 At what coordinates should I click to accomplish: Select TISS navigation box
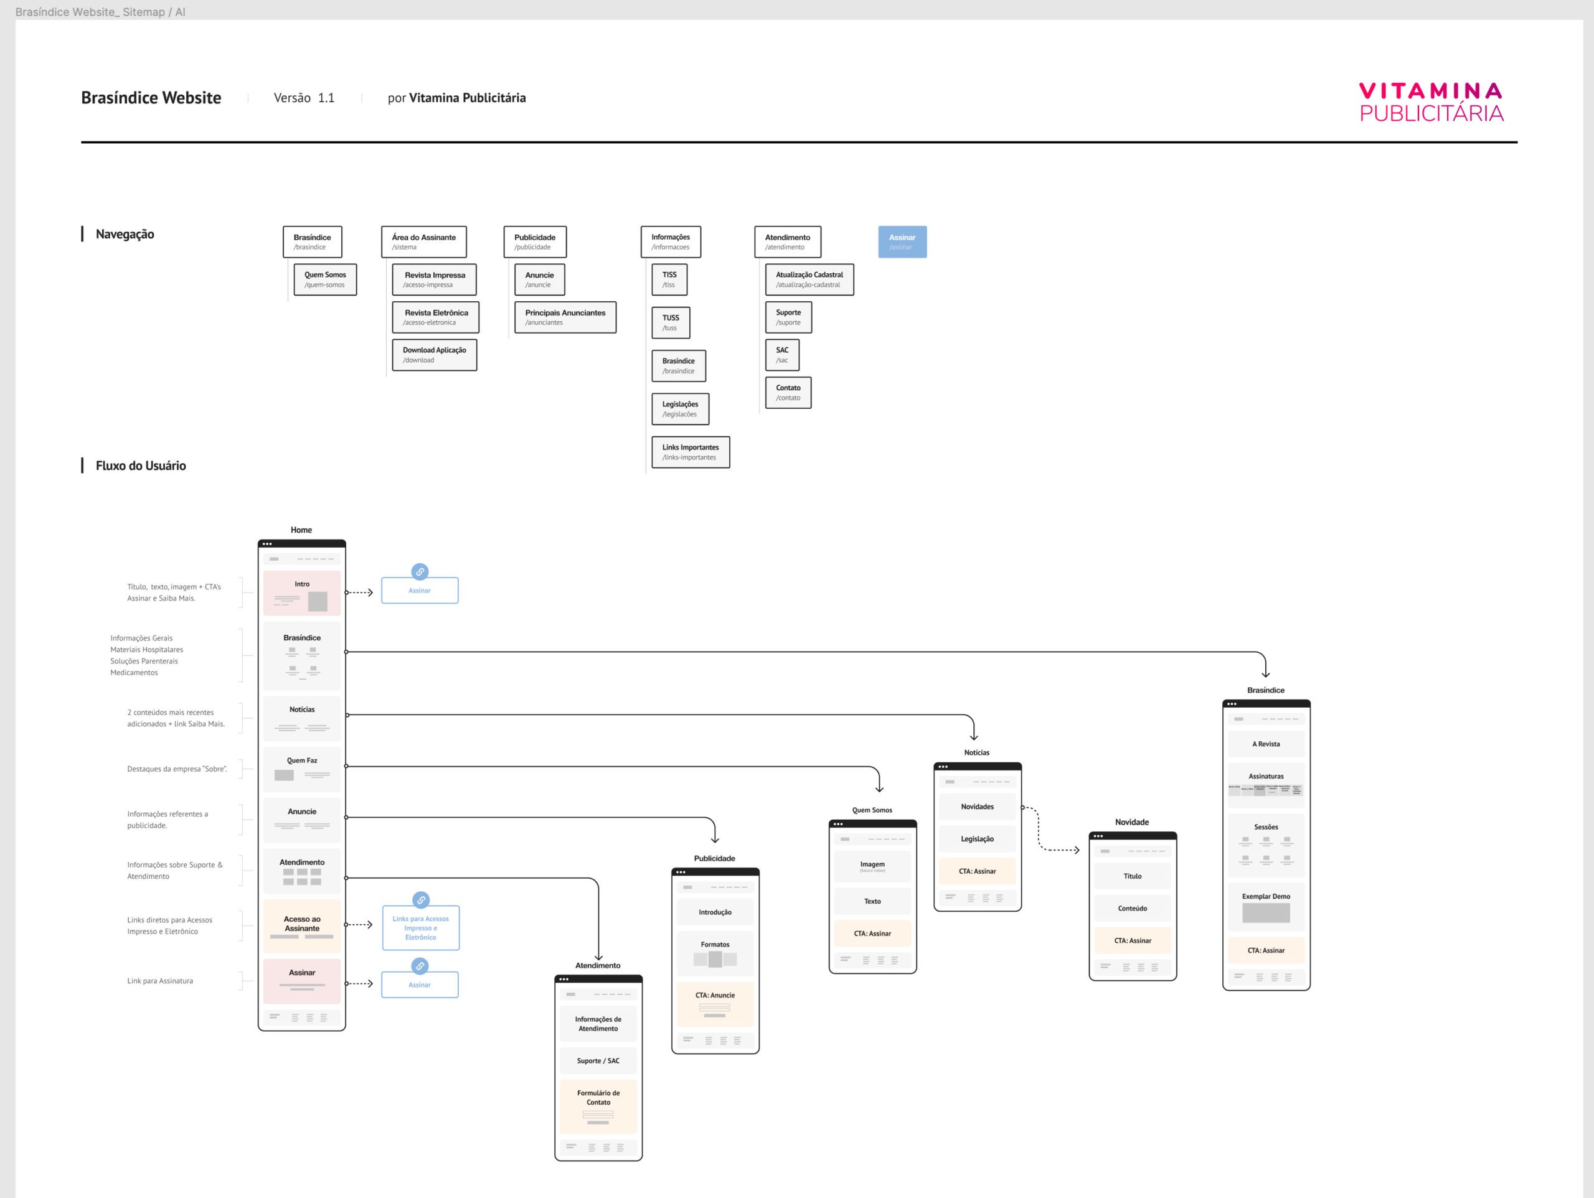tap(669, 279)
